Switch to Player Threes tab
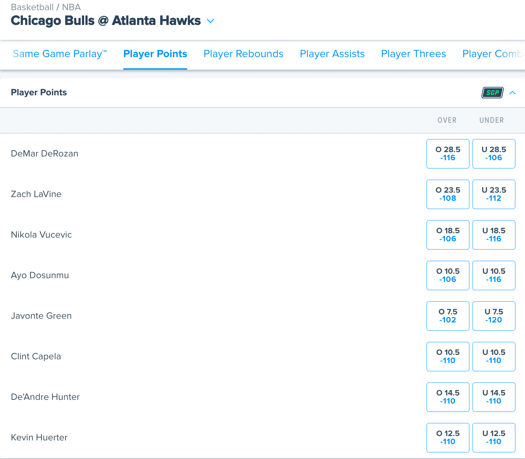Image resolution: width=525 pixels, height=459 pixels. 414,54
